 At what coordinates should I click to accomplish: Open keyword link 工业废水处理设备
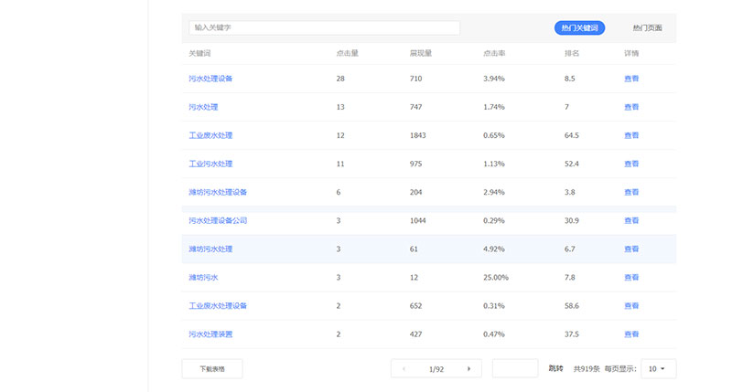pos(218,306)
